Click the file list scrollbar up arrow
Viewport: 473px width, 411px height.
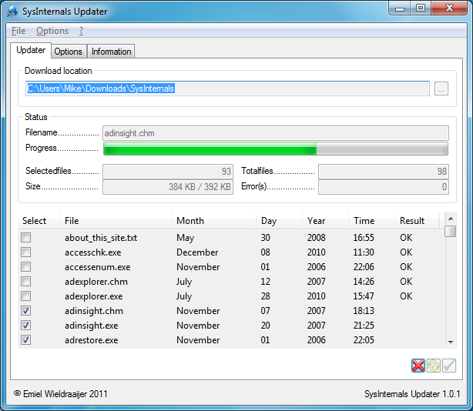451,219
